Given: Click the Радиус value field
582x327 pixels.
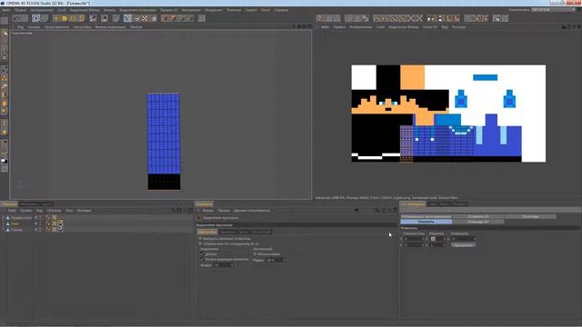Looking at the screenshot, I should click(x=275, y=261).
